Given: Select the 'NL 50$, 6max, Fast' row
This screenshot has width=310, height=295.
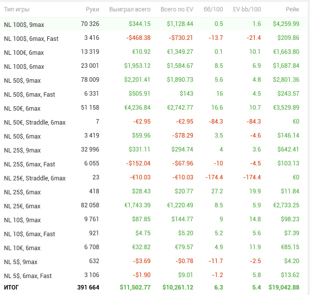Looking at the screenshot, I should click(154, 94).
